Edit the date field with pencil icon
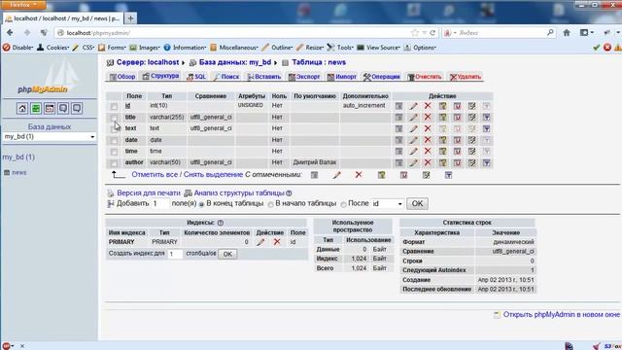 coord(413,140)
